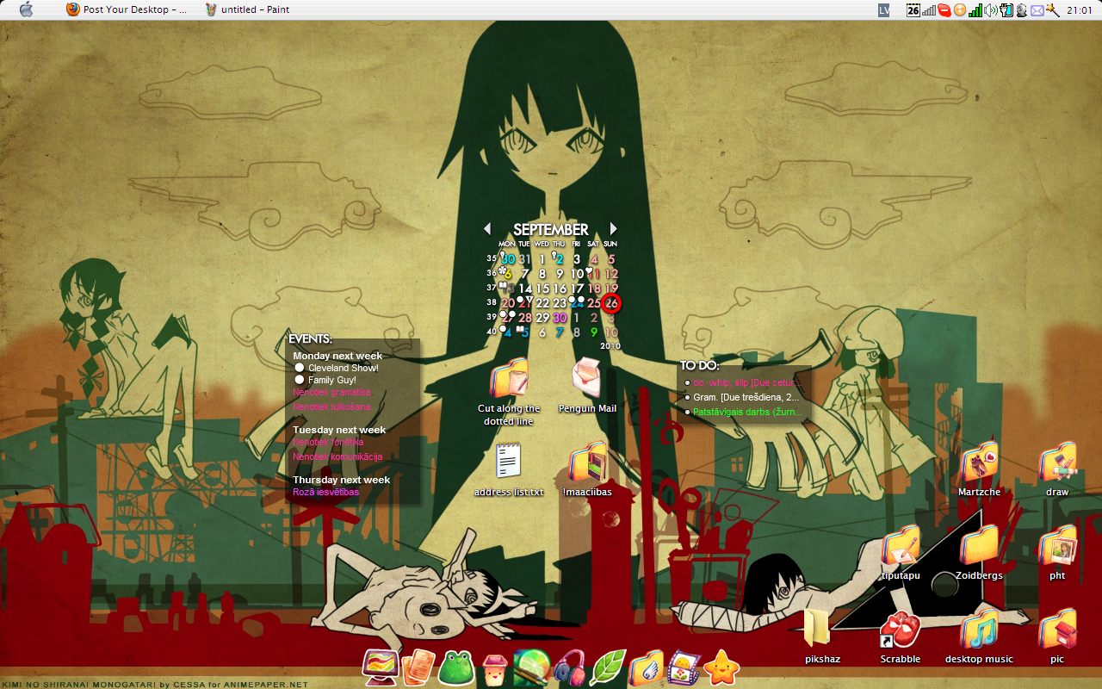
Task: Open the pikshaz folder
Action: click(822, 636)
